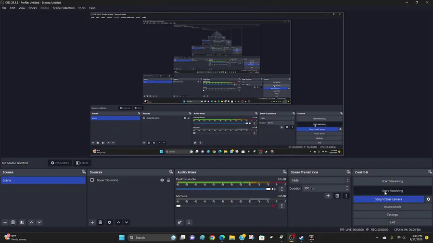Open transition properties three-dot menu
The height and width of the screenshot is (243, 433).
[x=346, y=196]
